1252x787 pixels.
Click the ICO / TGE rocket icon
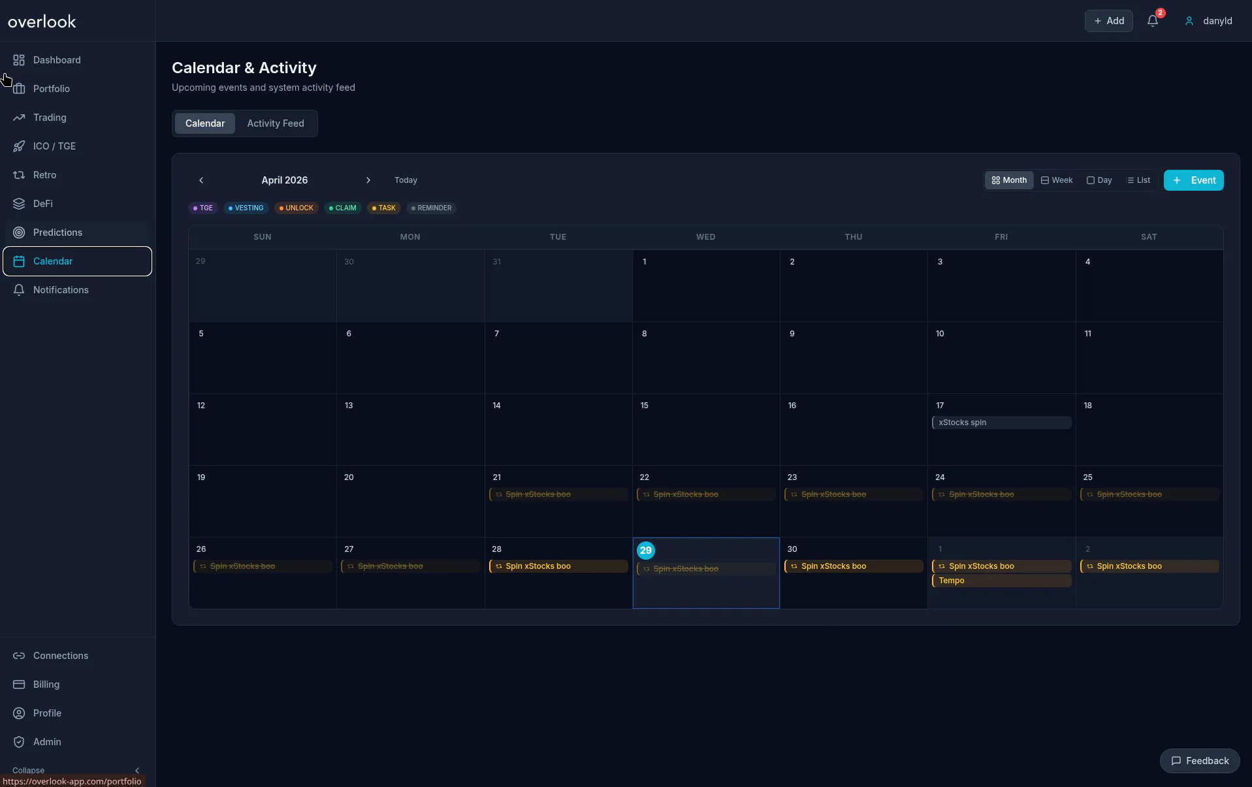19,146
